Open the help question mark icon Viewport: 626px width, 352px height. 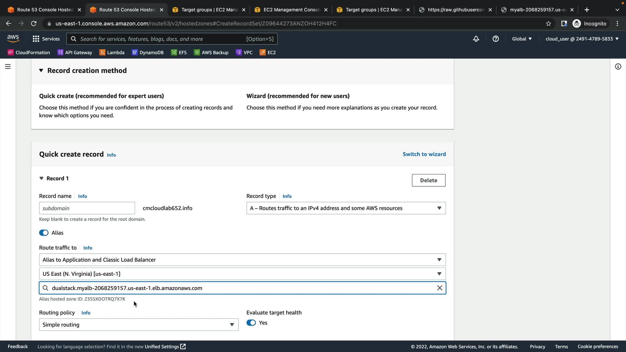pos(496,39)
